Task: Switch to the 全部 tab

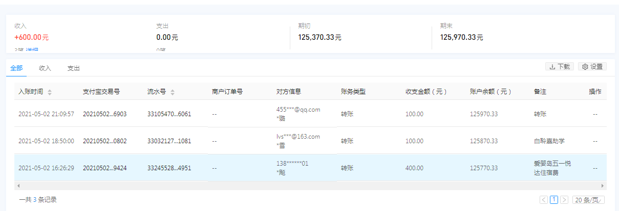Action: (16, 68)
